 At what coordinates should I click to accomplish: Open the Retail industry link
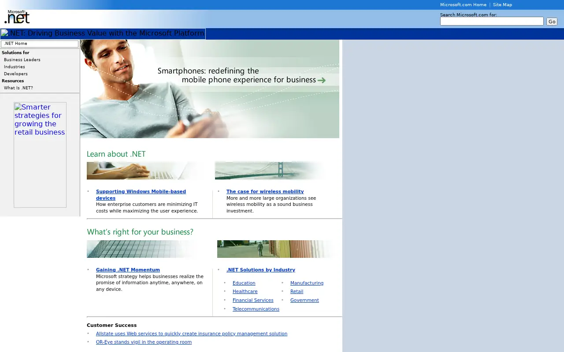click(x=297, y=291)
